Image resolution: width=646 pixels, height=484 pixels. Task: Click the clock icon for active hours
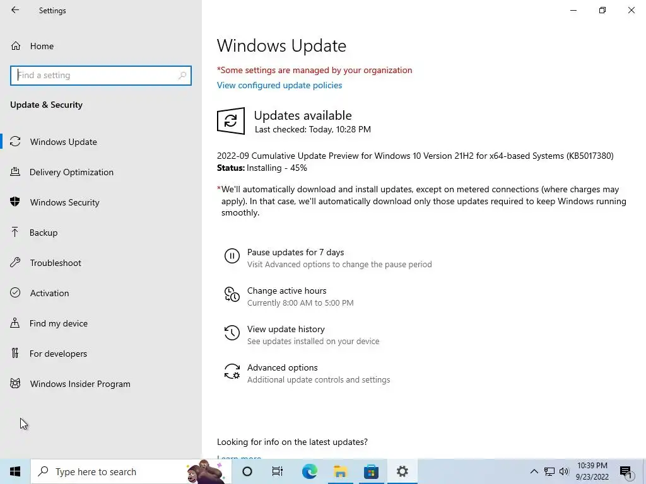pos(232,294)
